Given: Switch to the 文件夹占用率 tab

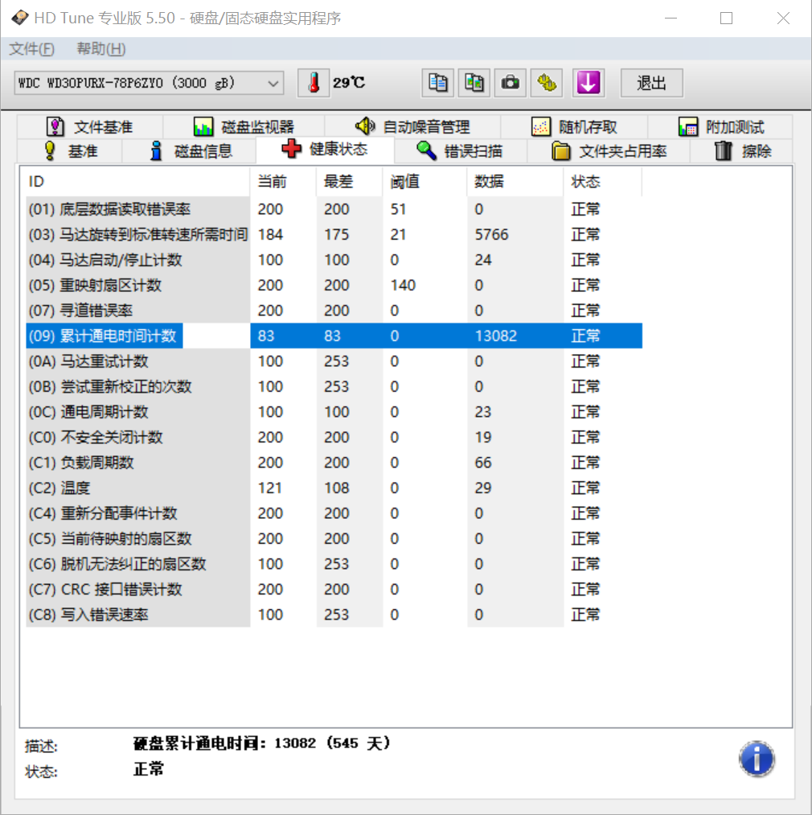Looking at the screenshot, I should (x=609, y=150).
